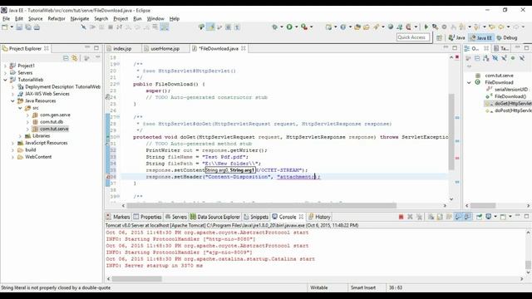Open the Navigate menu
Image resolution: width=532 pixels, height=299 pixels.
pyautogui.click(x=80, y=18)
